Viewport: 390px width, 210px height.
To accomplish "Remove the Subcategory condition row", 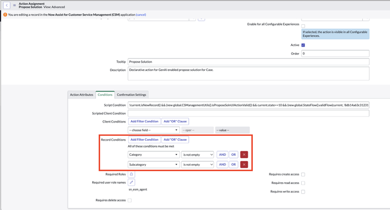I will pyautogui.click(x=244, y=165).
